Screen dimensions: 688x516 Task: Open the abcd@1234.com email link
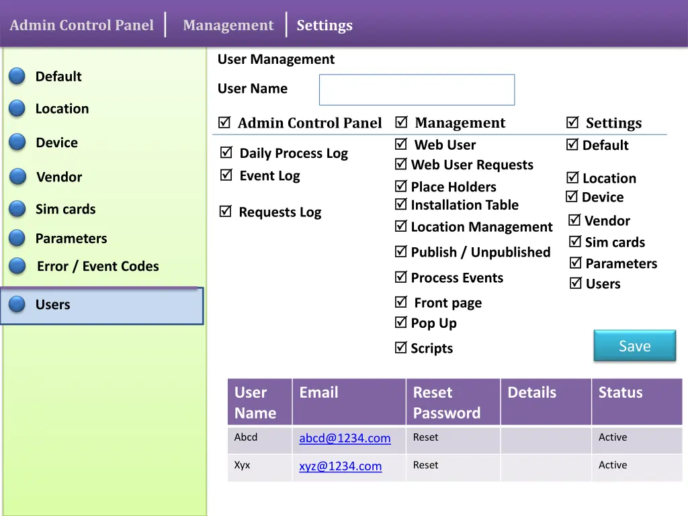click(345, 438)
